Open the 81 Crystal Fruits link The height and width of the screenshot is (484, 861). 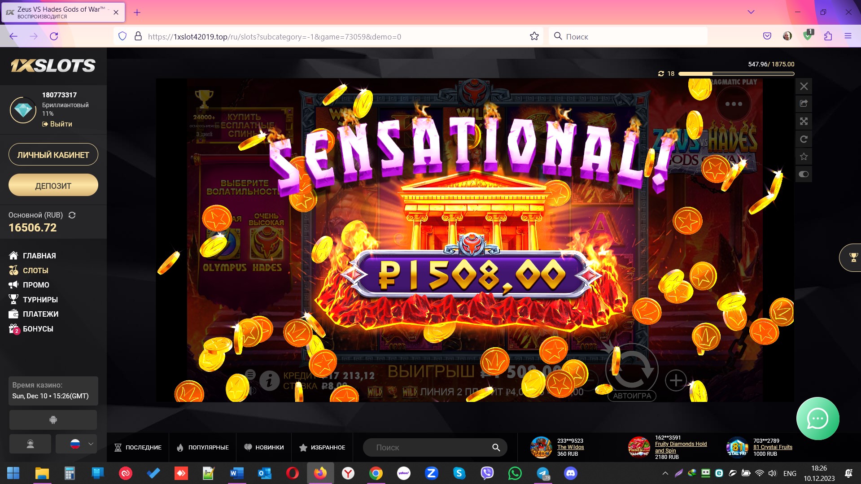(x=773, y=447)
